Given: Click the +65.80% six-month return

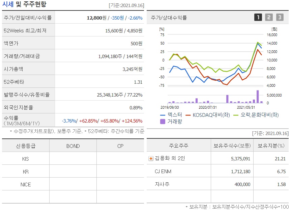Looking at the screenshot, I should [110, 121].
